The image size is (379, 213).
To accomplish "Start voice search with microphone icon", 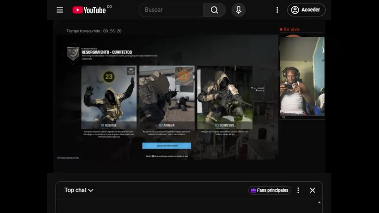I will (238, 10).
